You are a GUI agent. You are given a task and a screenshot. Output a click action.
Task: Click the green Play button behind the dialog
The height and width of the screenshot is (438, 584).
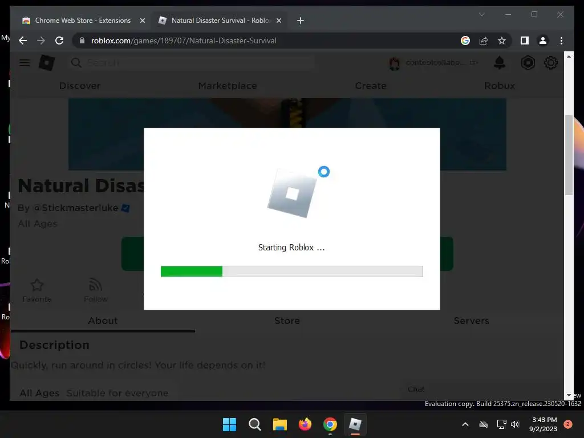tap(447, 254)
